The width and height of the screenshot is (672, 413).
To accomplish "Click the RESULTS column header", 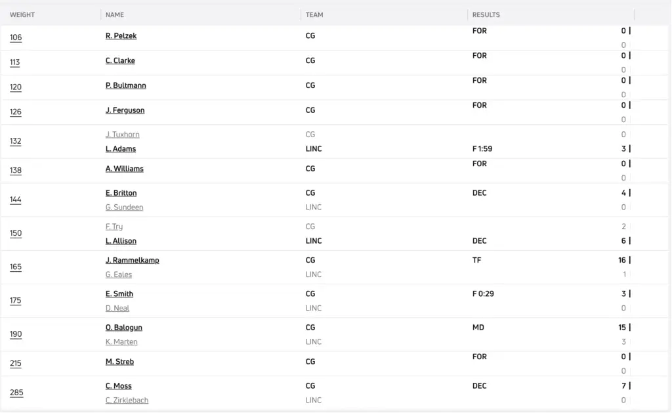I will [x=486, y=15].
